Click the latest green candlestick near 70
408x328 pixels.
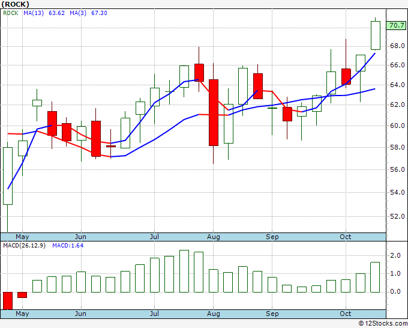click(376, 35)
